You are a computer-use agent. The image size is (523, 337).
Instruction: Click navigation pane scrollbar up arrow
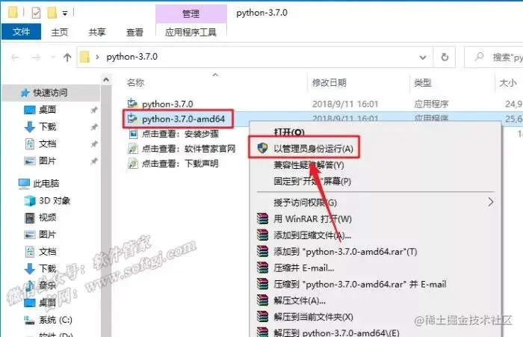106,79
